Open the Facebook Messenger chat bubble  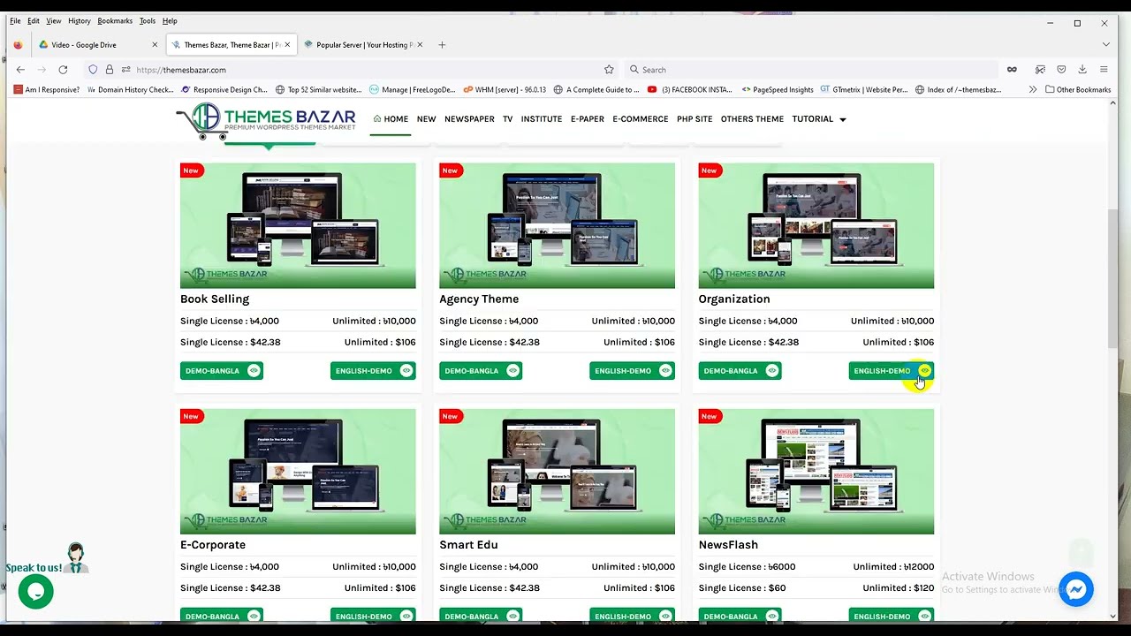click(1076, 589)
